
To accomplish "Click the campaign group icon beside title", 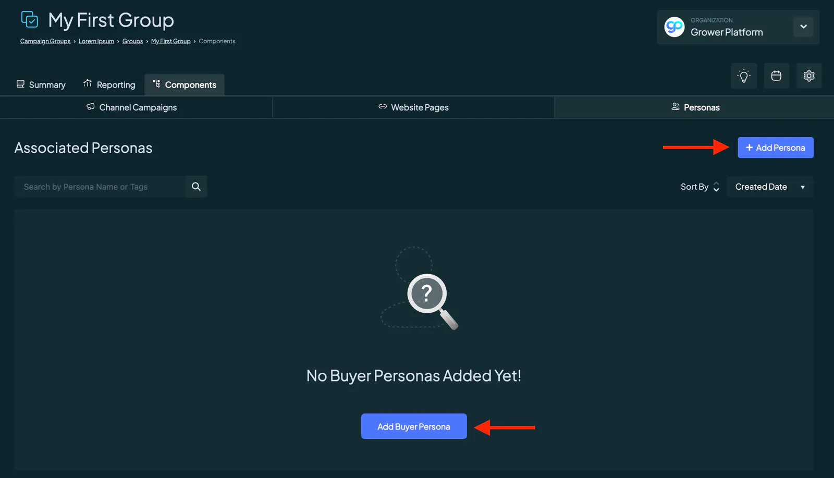I will tap(30, 20).
